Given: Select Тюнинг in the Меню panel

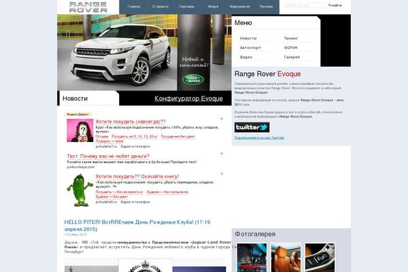Looking at the screenshot, I should pos(291,38).
